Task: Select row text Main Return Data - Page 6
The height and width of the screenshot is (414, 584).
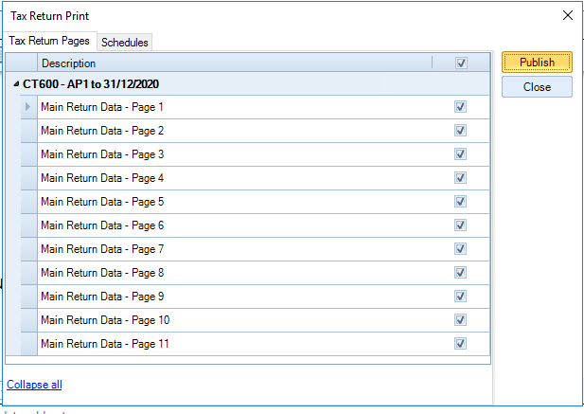Action: tap(102, 225)
